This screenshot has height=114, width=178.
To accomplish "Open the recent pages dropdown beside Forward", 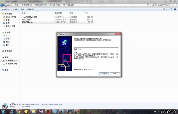I will pos(9,5).
